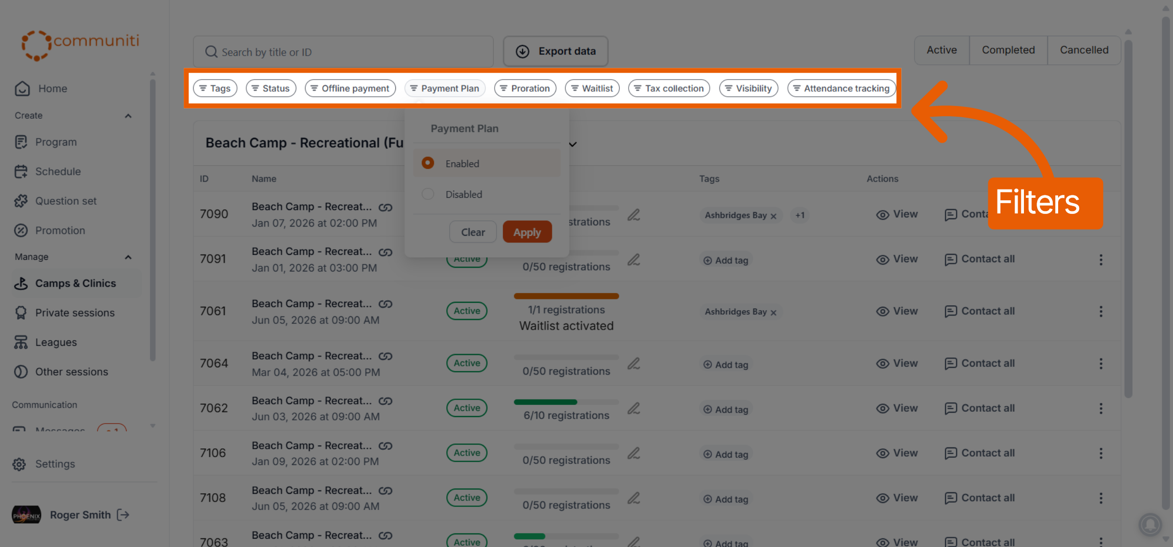Open more options for session 7091
This screenshot has width=1173, height=547.
pyautogui.click(x=1101, y=260)
